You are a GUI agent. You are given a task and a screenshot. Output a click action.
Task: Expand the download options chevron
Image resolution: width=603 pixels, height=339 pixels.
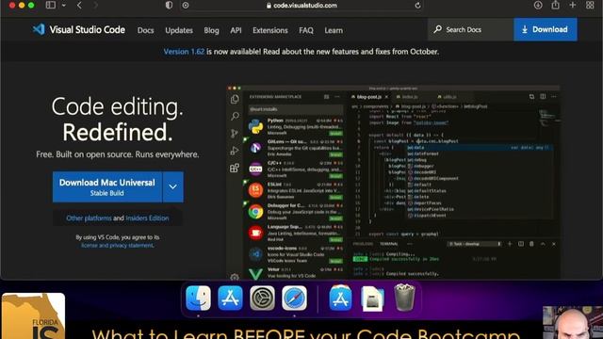point(173,186)
